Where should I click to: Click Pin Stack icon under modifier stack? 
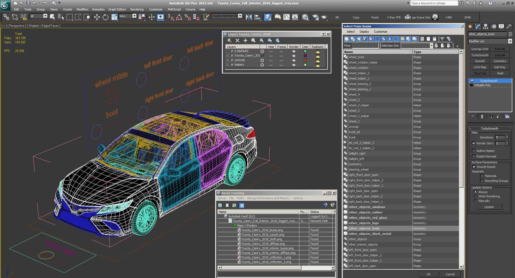tap(472, 116)
